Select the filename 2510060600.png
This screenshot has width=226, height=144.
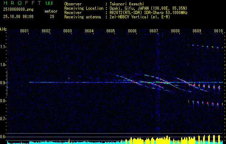(18, 10)
